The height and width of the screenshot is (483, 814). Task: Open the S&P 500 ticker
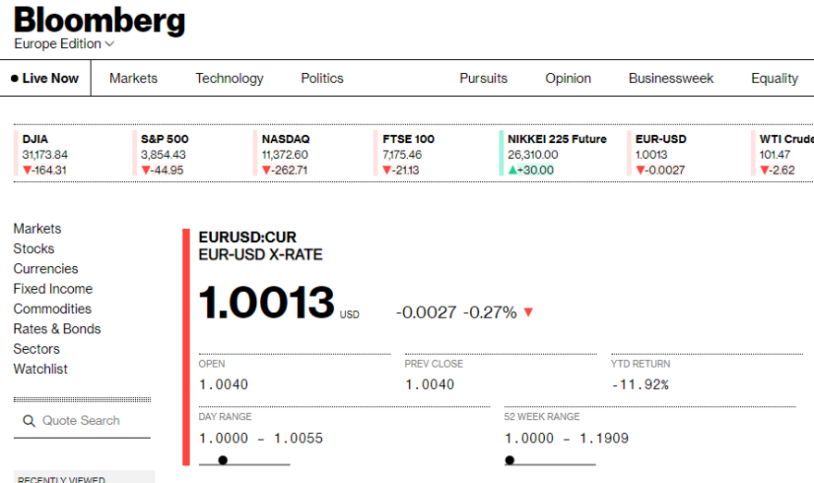[x=164, y=154]
